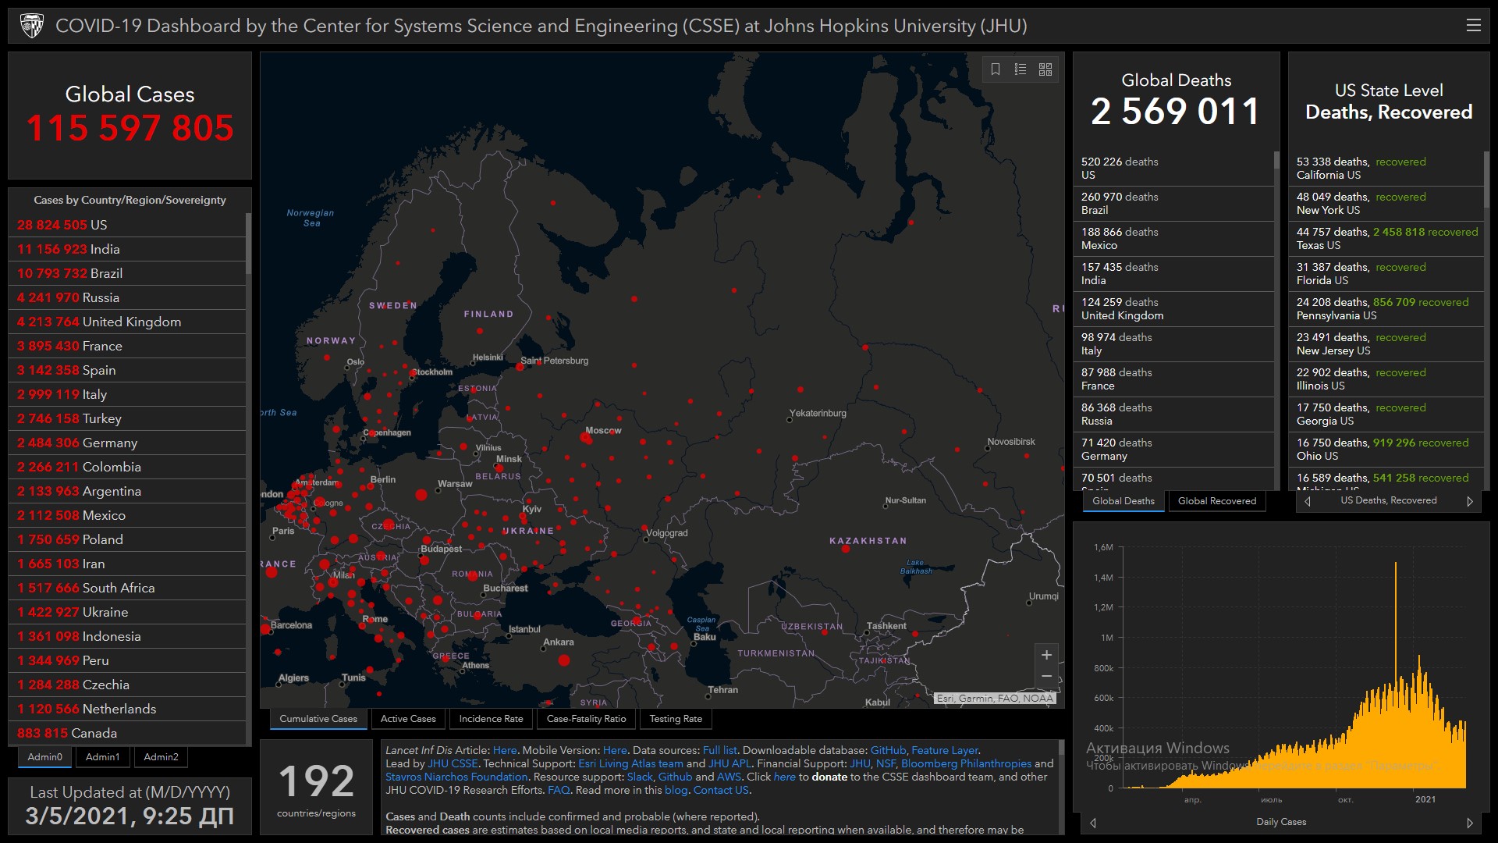Open the basemap gallery grid icon
Viewport: 1498px width, 843px height.
1045,69
